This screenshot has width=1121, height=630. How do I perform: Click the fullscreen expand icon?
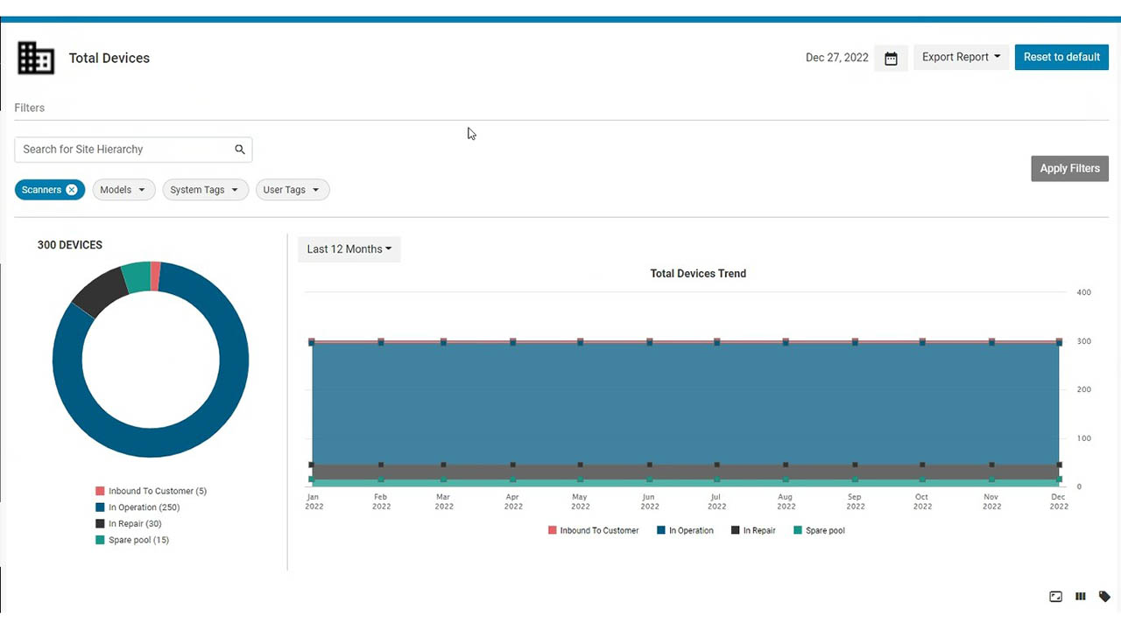pyautogui.click(x=1055, y=597)
